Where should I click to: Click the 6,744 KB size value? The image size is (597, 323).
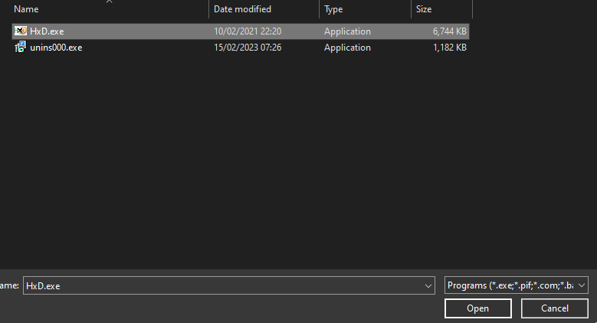450,31
